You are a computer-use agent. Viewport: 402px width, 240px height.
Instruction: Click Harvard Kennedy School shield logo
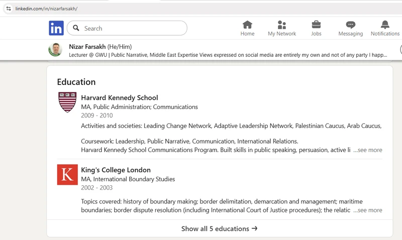point(67,102)
